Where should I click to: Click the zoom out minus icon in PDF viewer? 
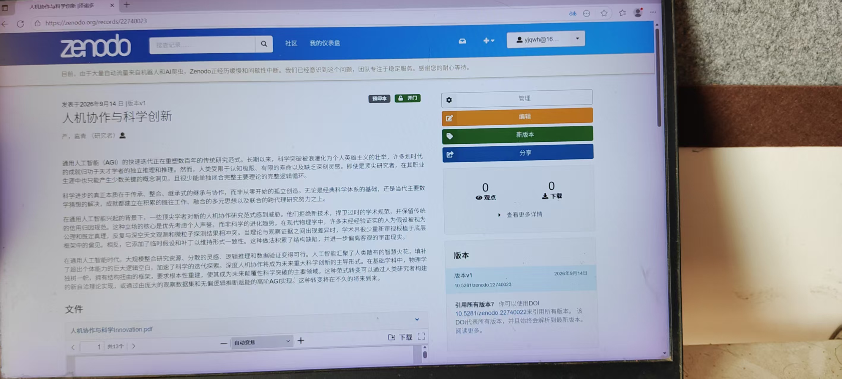click(x=224, y=343)
